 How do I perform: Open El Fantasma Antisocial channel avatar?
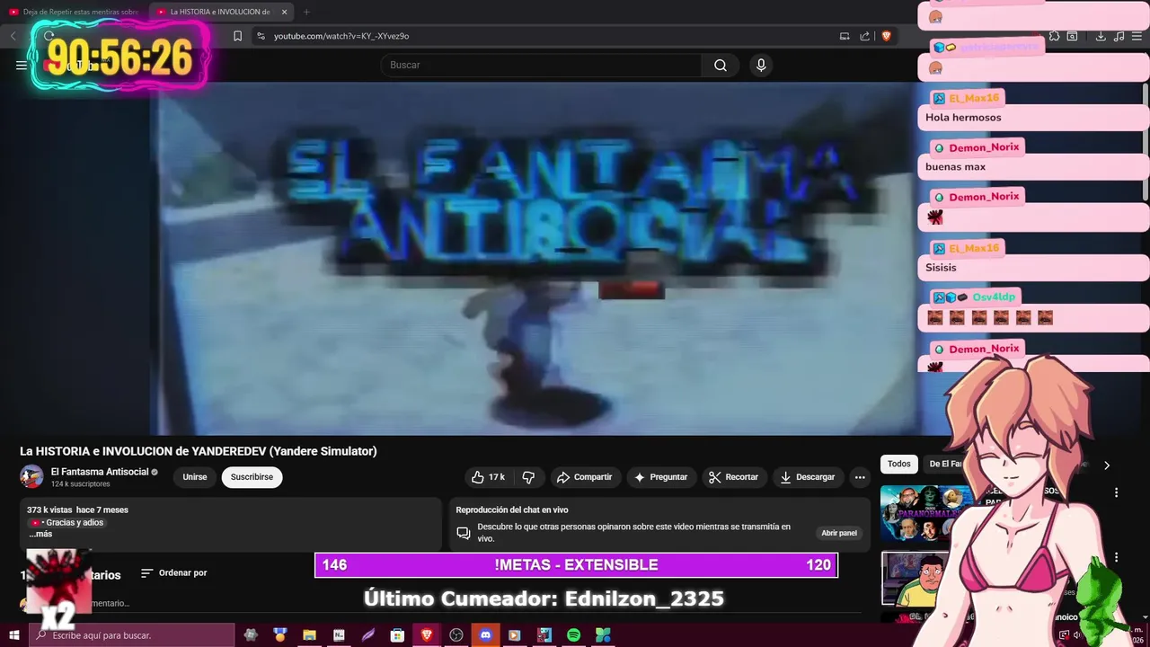coord(31,477)
